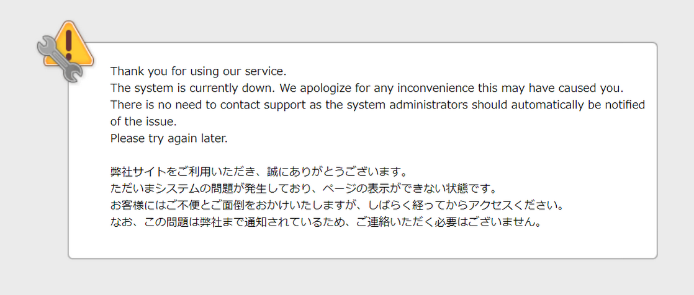Click the "Please try again later." line
This screenshot has height=295, width=694.
[169, 138]
